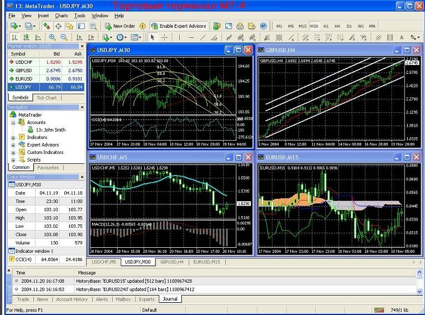Click the zoom in magnifier
Screen dimensions: 425x315
tap(52, 37)
